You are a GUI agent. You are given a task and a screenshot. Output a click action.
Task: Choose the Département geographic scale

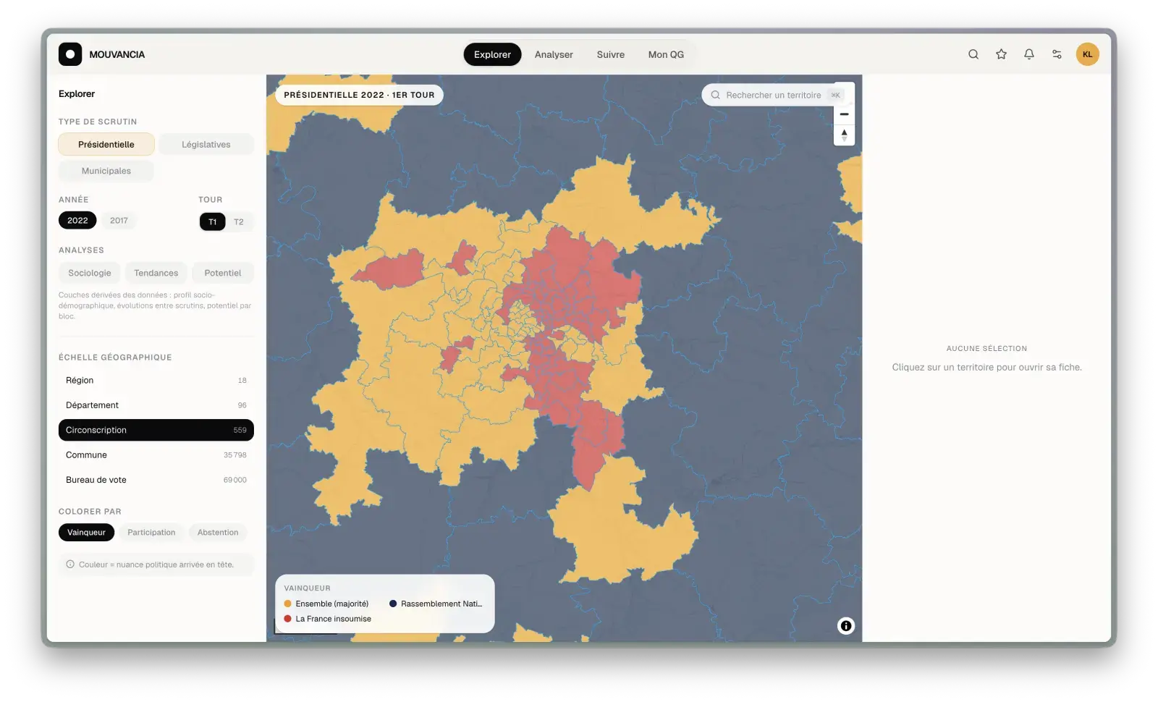(x=156, y=405)
